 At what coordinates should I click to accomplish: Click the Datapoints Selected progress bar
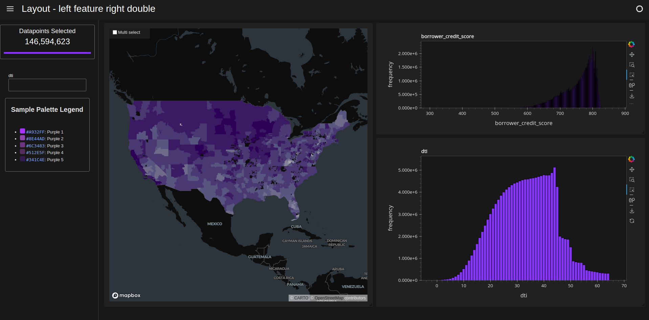coord(47,53)
